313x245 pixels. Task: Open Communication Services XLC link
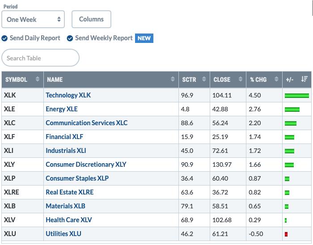[87, 123]
